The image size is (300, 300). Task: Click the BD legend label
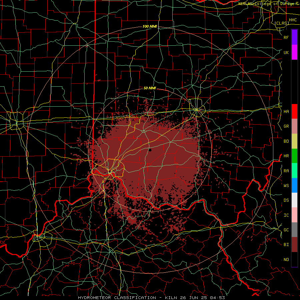pos(286,141)
